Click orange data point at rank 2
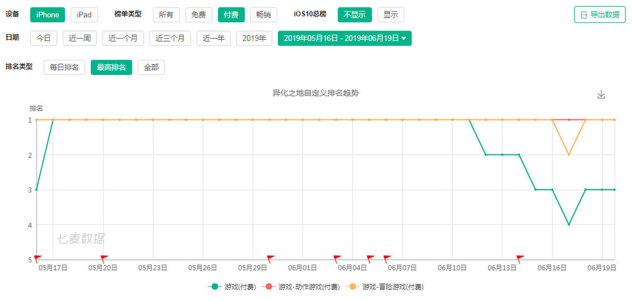The width and height of the screenshot is (633, 301). (x=569, y=155)
